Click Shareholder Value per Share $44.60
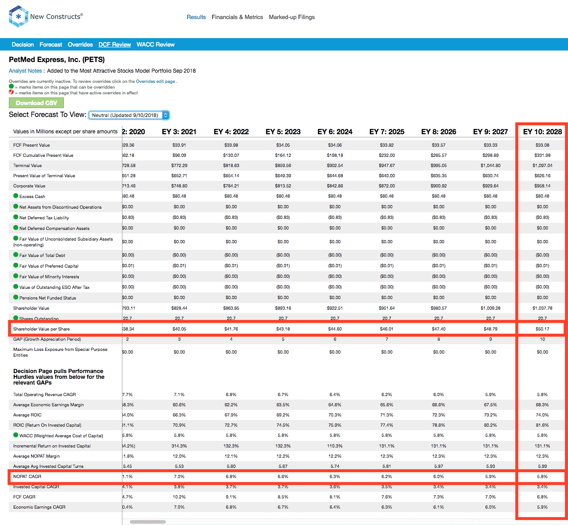 (335, 329)
